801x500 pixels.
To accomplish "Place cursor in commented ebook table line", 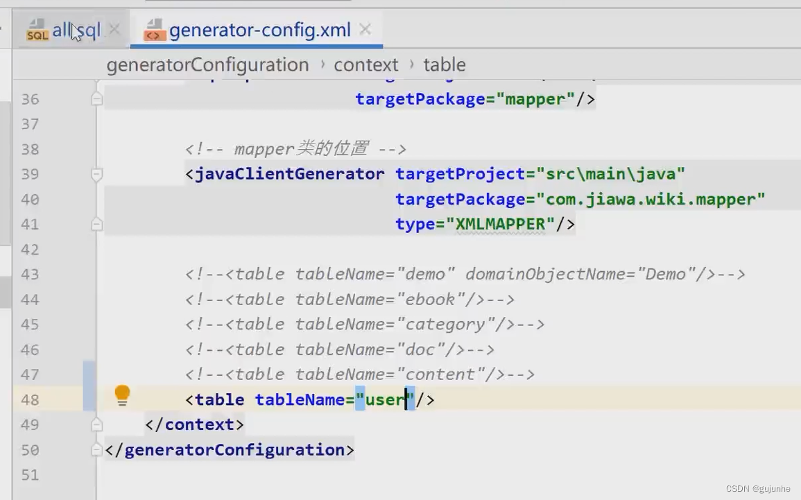I will [350, 300].
